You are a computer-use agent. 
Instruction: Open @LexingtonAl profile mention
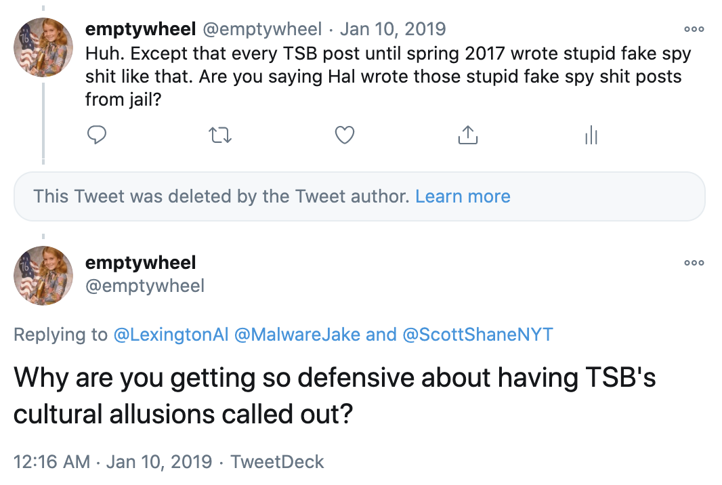coord(171,335)
